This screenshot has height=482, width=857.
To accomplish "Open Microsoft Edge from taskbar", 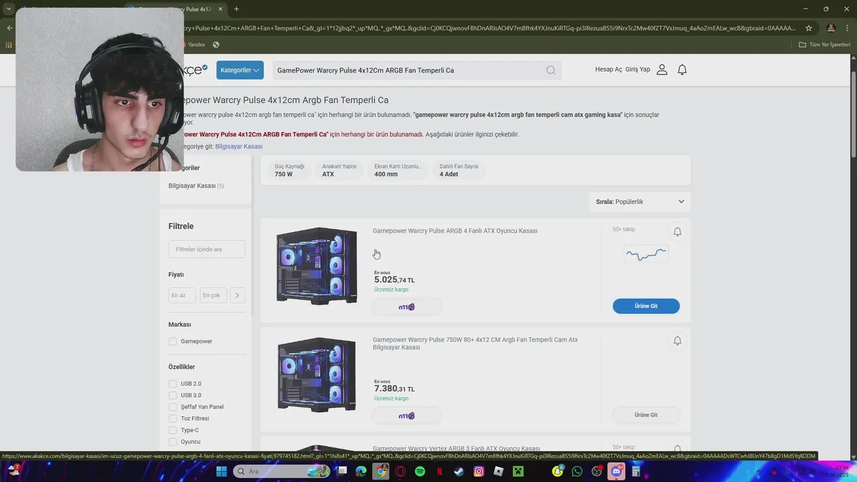I will pos(361,471).
